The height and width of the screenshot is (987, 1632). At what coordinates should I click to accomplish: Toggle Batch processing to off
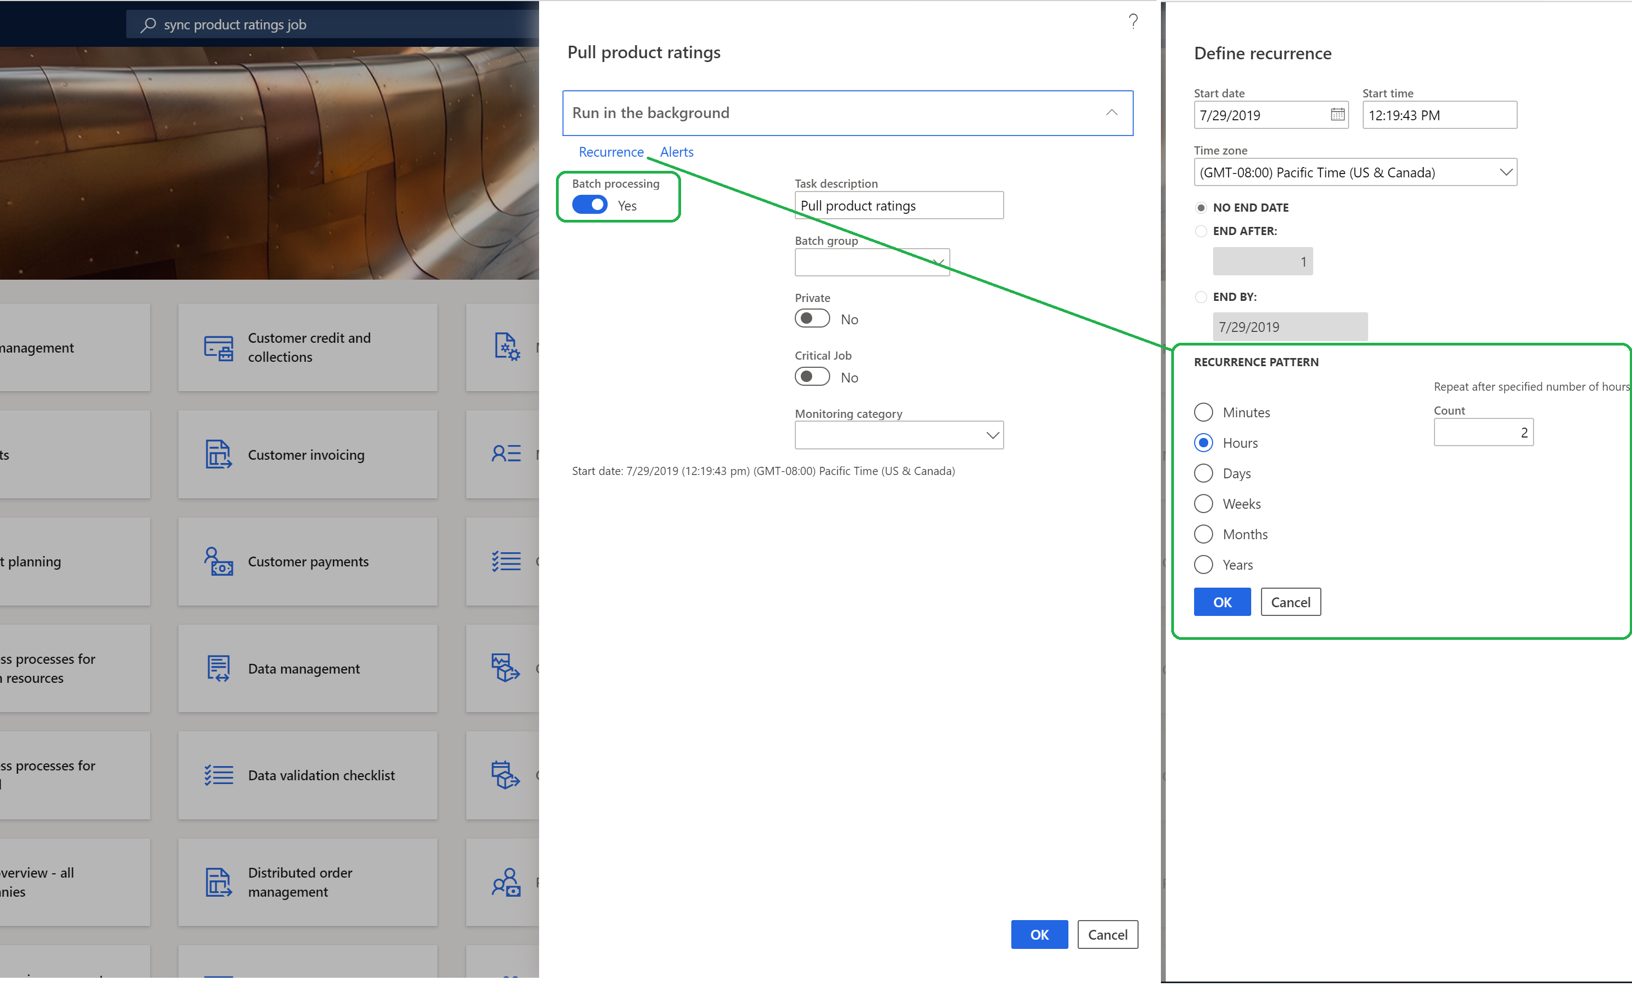(x=589, y=204)
